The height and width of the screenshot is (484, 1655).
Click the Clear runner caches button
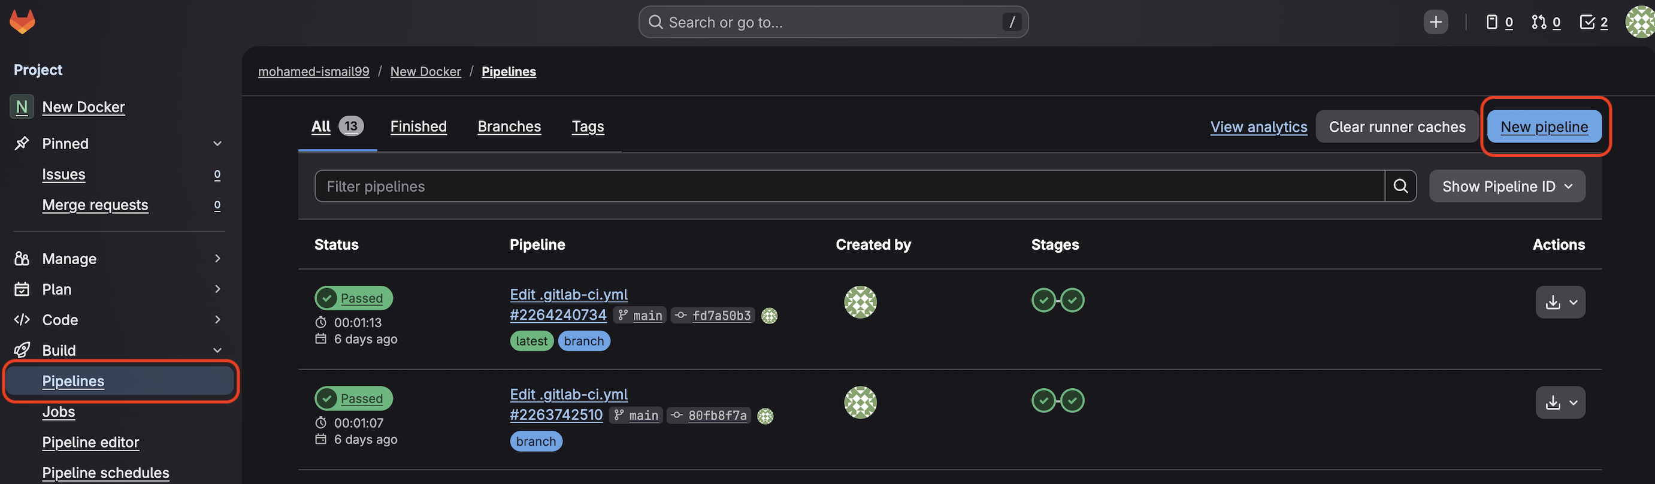coord(1397,126)
